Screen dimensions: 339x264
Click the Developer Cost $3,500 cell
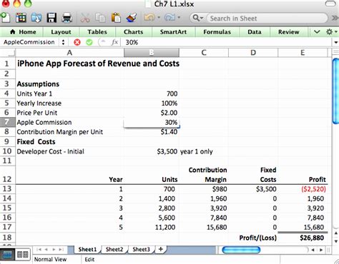[152, 151]
